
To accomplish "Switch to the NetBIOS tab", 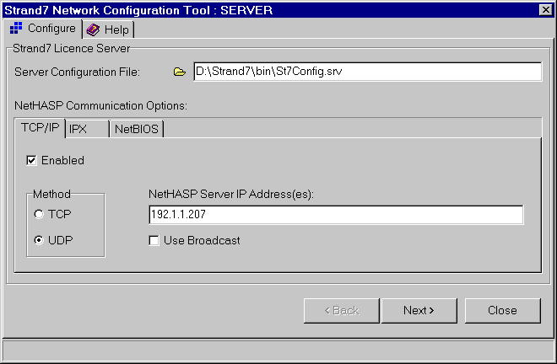I will pos(137,129).
